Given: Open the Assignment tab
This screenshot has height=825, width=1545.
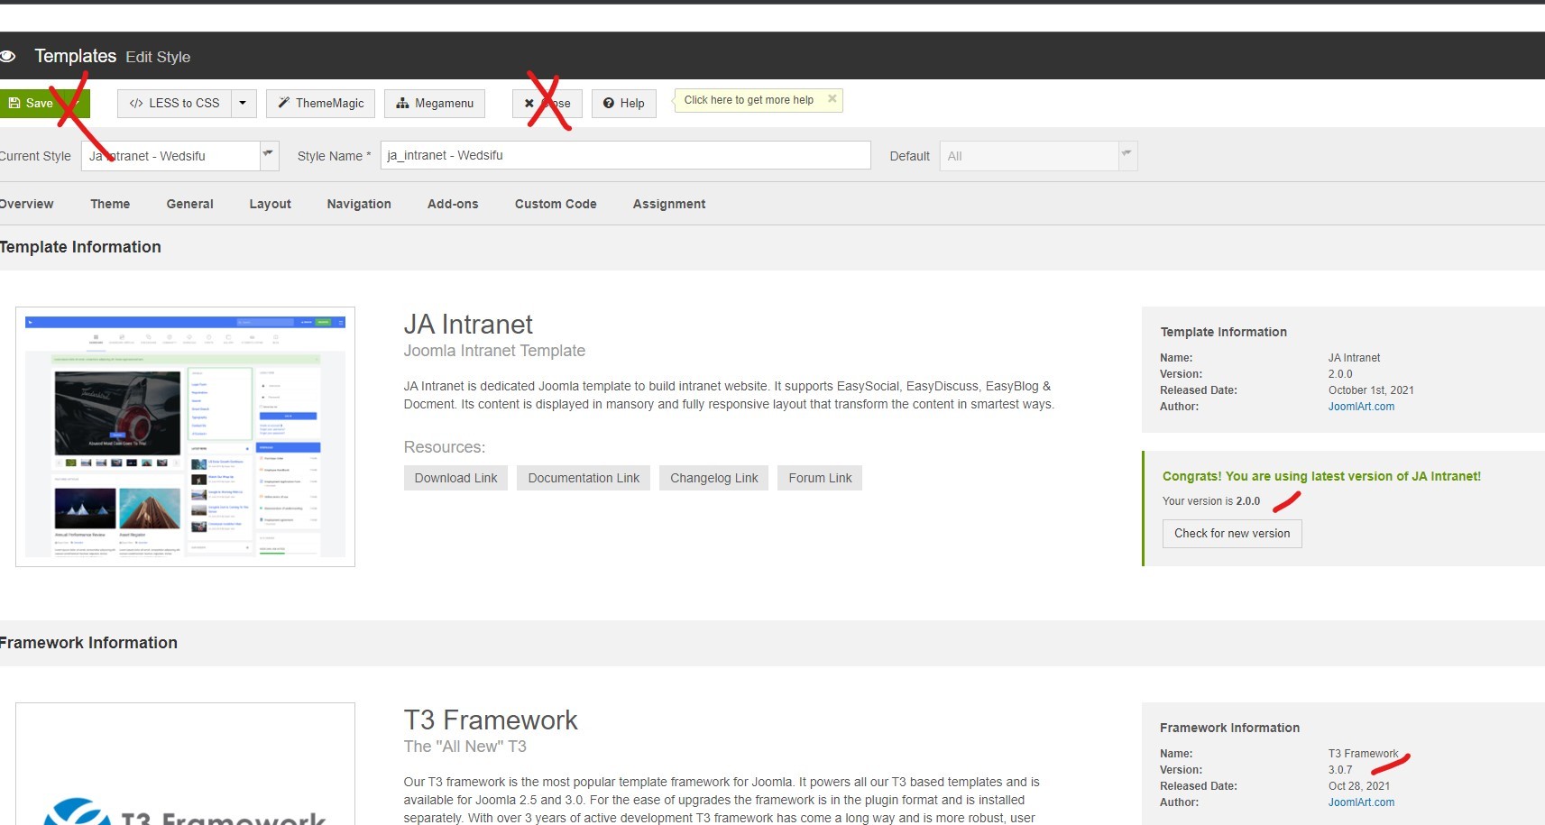Looking at the screenshot, I should click(669, 204).
